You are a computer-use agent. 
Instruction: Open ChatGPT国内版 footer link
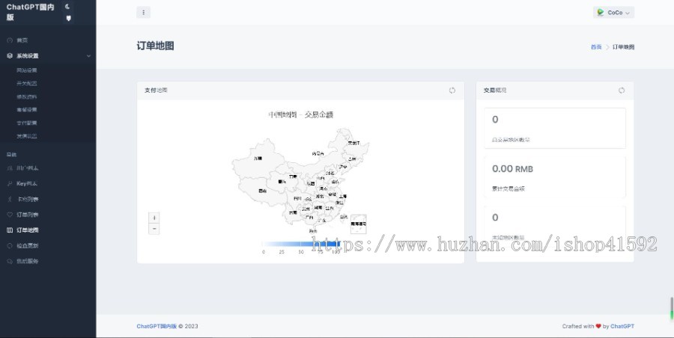157,326
